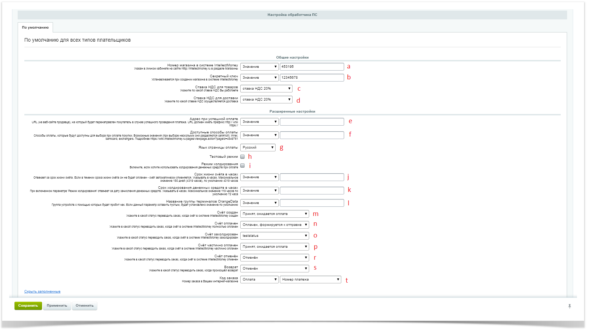589x331 pixels.
Task: Open the Номер платежа dropdown
Action: click(311, 279)
